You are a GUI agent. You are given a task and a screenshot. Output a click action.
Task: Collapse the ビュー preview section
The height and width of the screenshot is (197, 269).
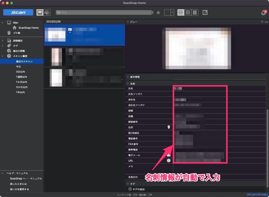click(128, 22)
